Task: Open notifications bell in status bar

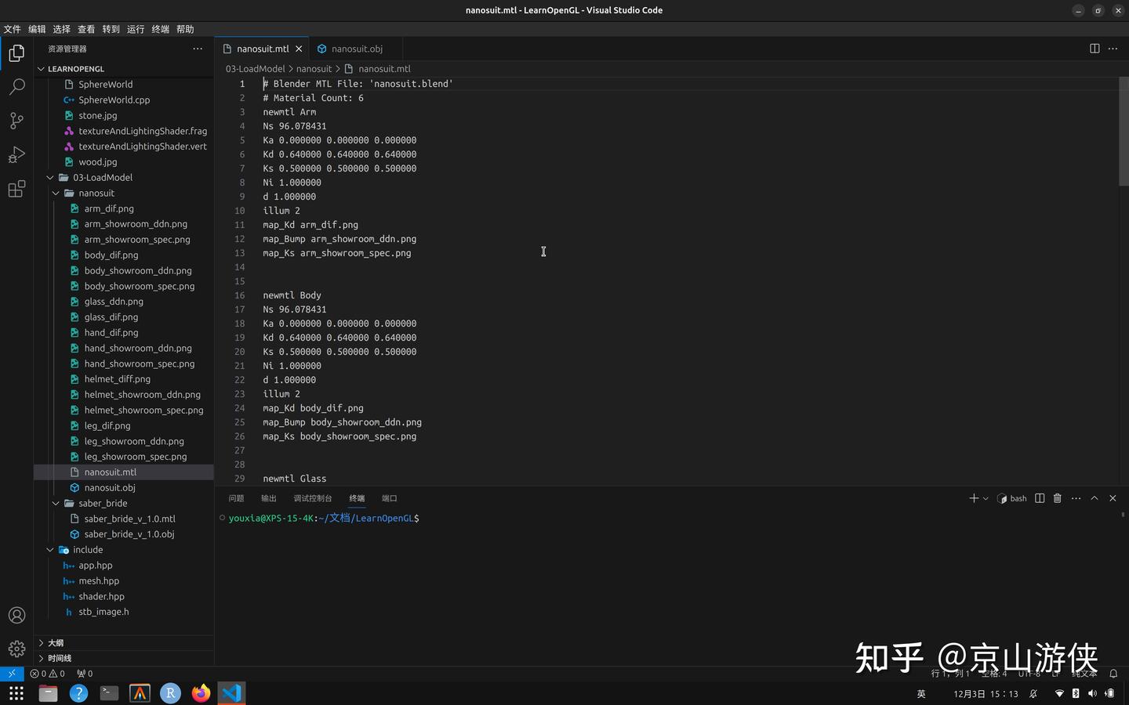Action: (1113, 673)
